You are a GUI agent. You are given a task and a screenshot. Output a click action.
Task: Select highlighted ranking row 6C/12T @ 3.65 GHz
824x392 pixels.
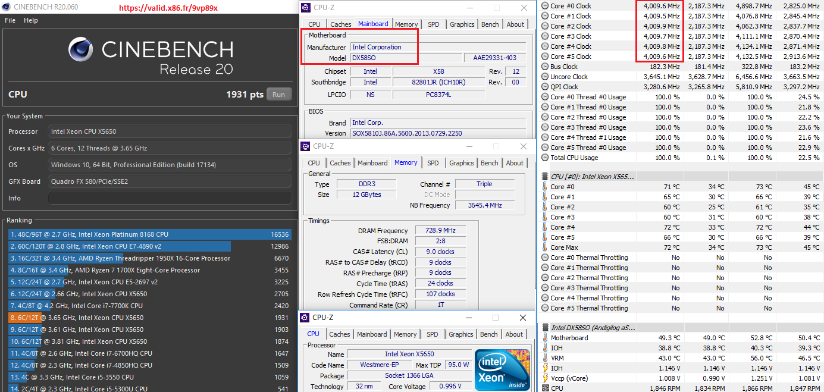click(149, 318)
